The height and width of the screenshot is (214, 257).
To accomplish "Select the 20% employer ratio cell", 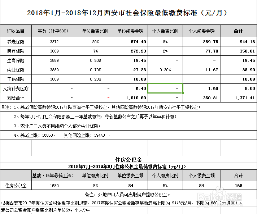I will pos(95,42).
